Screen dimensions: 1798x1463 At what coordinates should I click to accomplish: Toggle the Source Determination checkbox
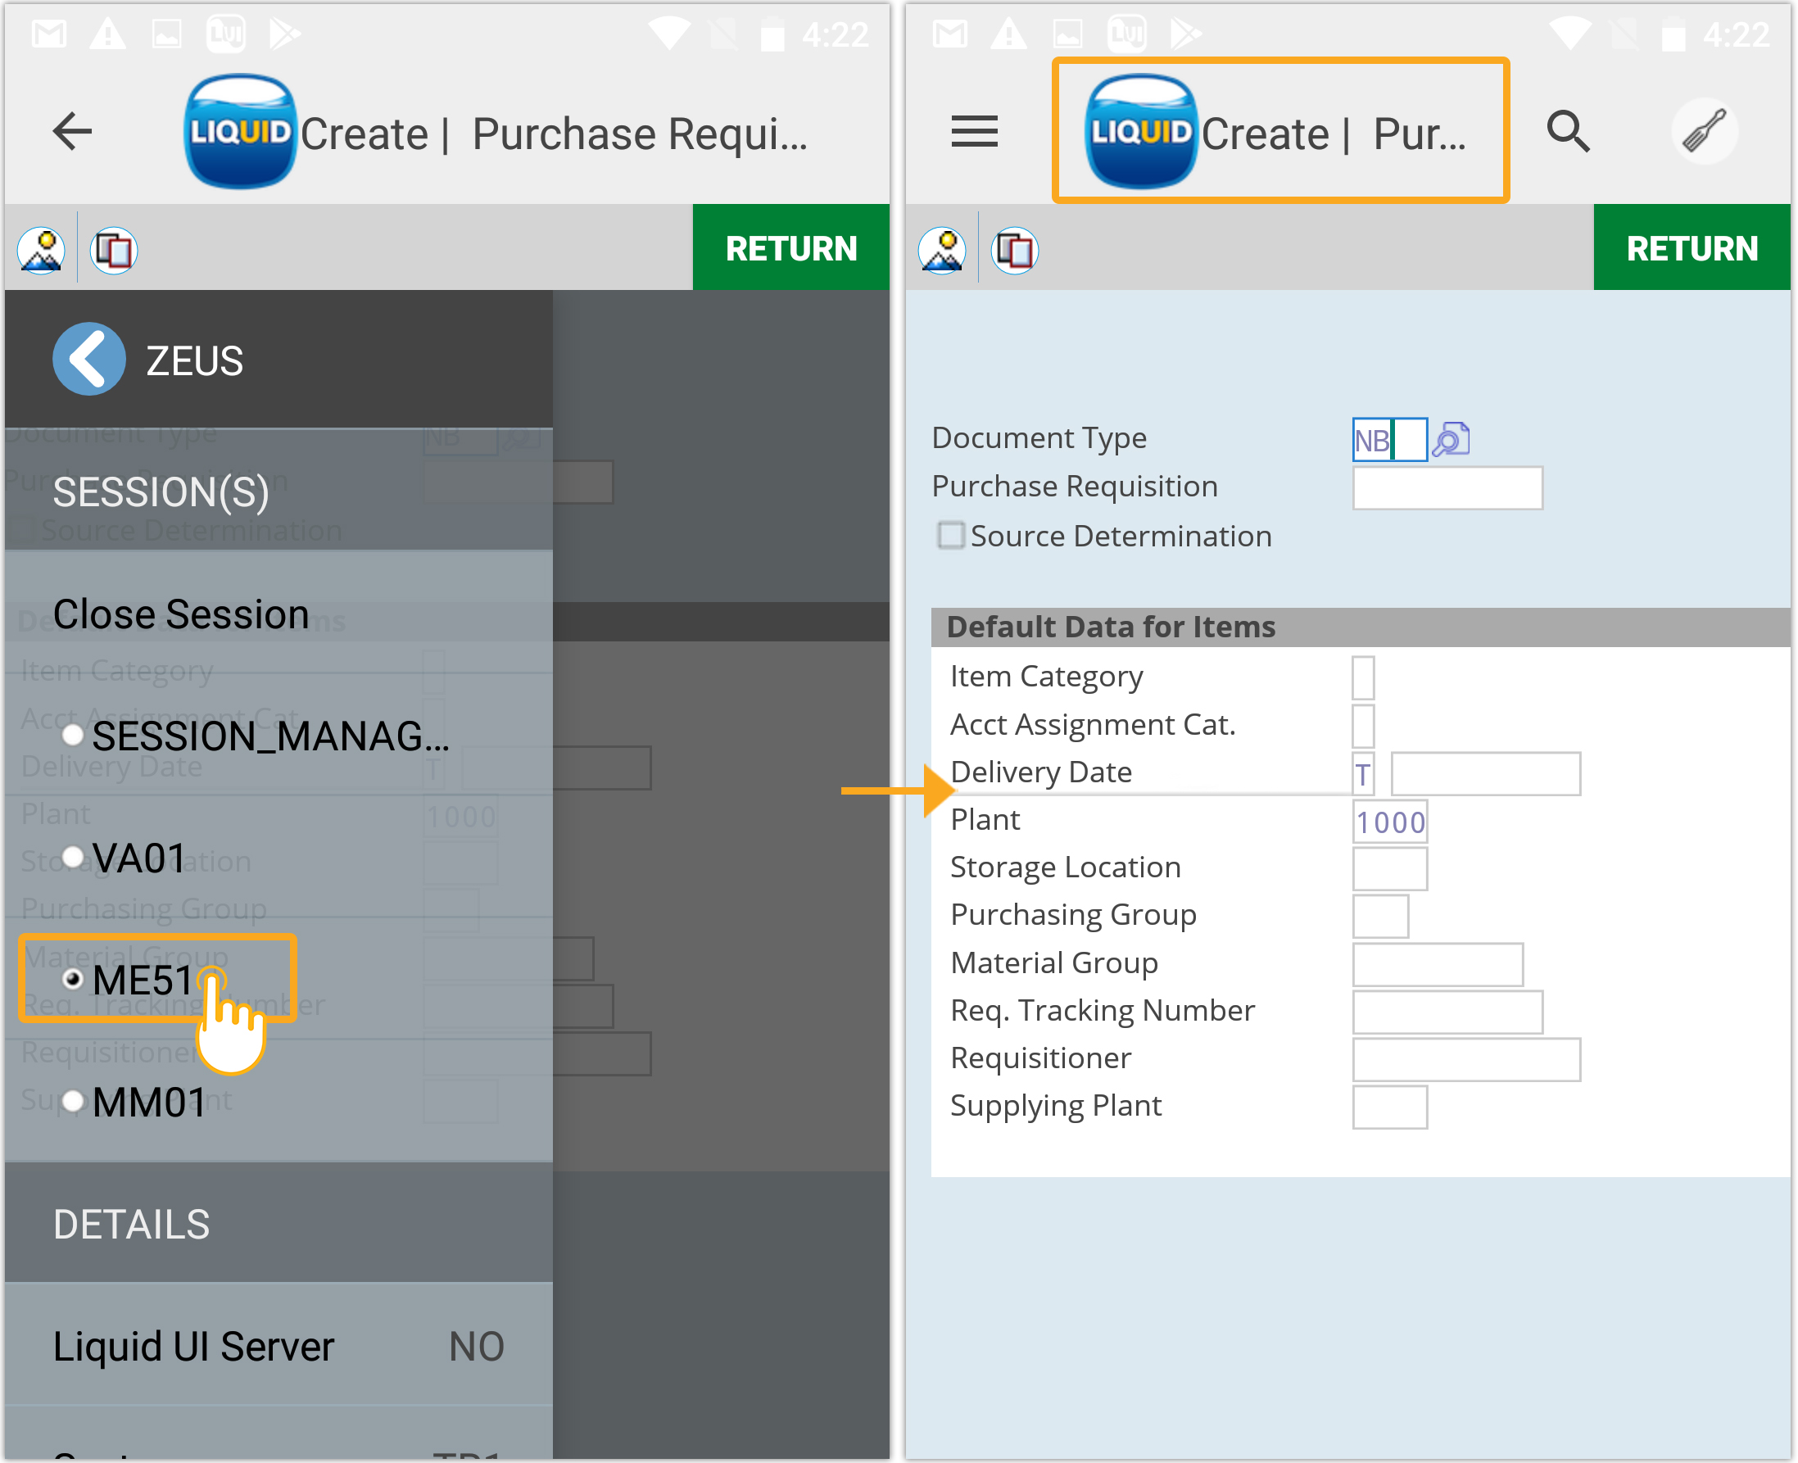pyautogui.click(x=951, y=535)
